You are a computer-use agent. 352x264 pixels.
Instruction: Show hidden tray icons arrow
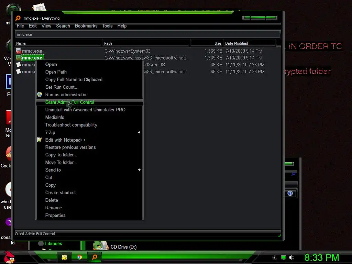[274, 258]
